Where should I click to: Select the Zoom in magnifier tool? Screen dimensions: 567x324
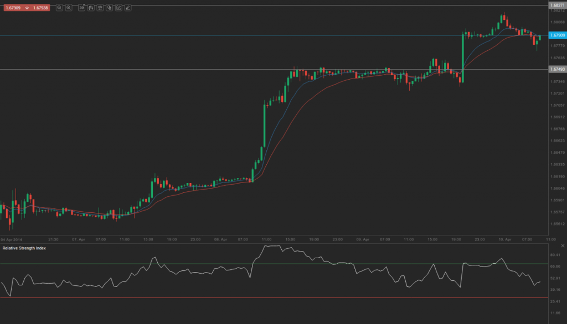[x=68, y=8]
